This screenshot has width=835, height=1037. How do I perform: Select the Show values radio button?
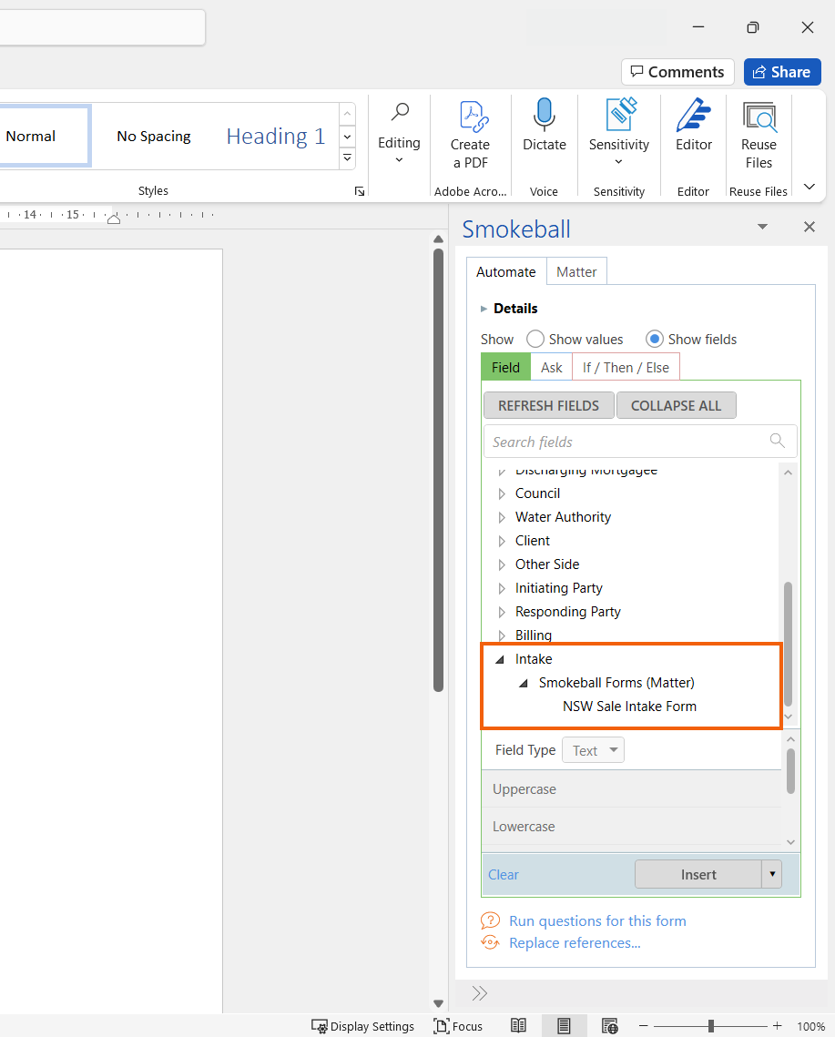[x=535, y=340]
